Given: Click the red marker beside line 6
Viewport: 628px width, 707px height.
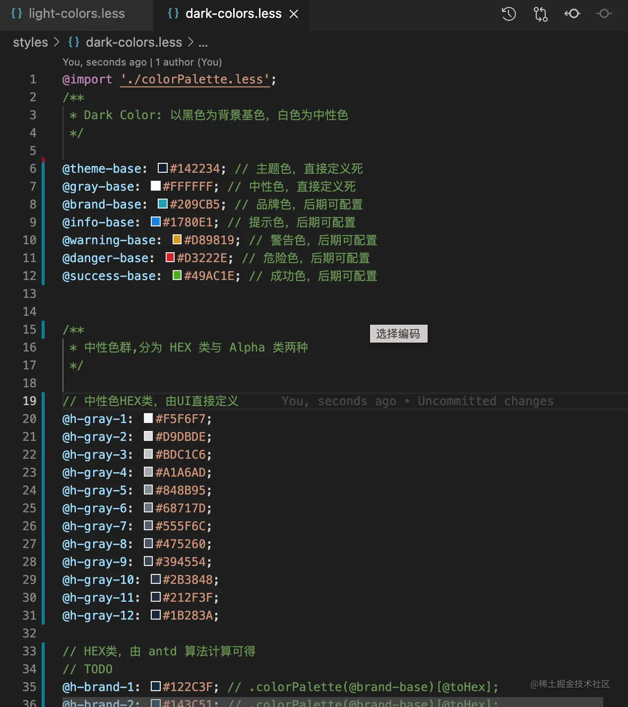Looking at the screenshot, I should pyautogui.click(x=44, y=159).
